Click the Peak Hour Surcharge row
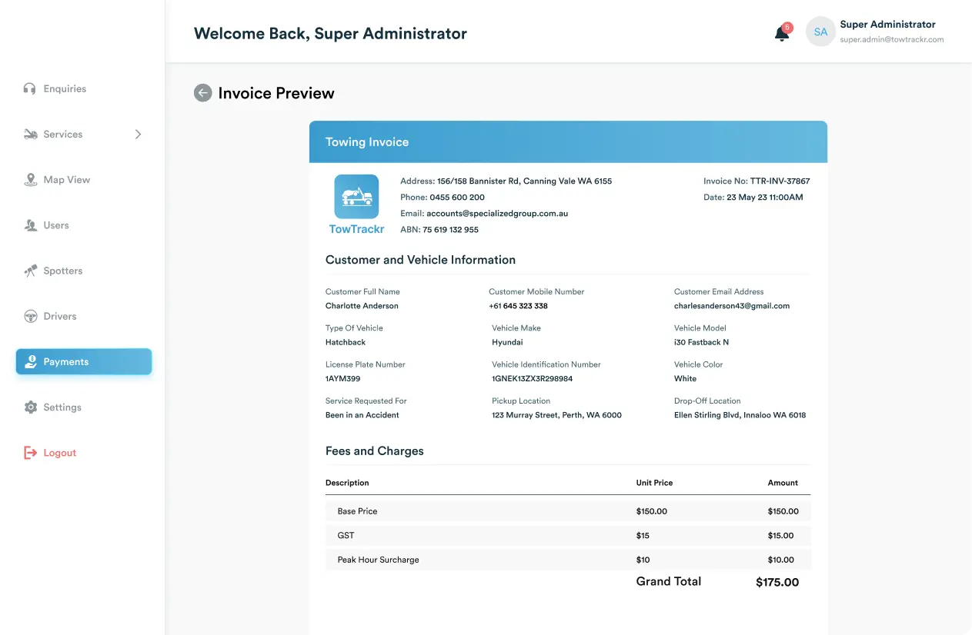The image size is (972, 635). click(567, 560)
